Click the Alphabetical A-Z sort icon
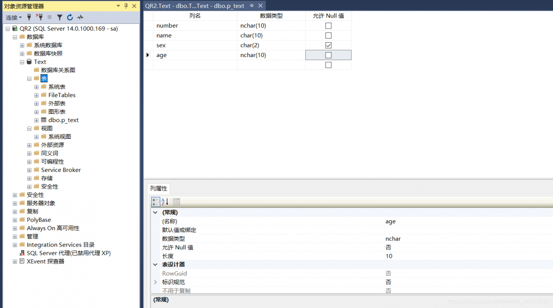 click(165, 202)
